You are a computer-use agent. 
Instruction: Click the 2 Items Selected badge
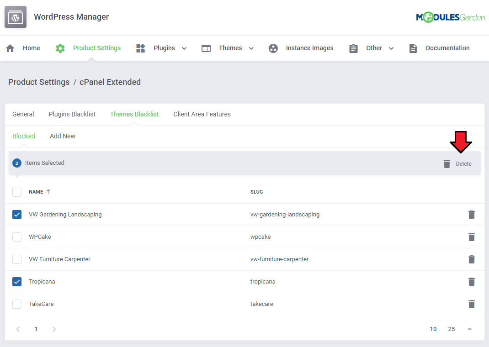tap(17, 163)
